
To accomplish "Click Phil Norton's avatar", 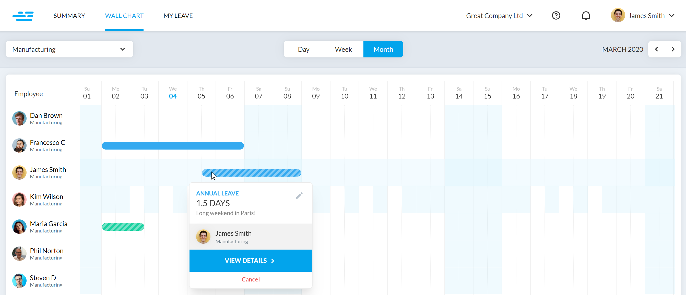I will pos(19,254).
